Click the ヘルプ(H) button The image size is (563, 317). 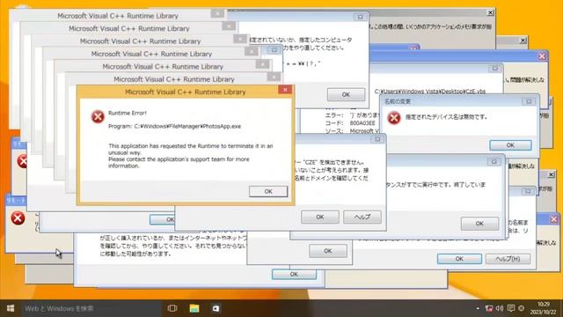pyautogui.click(x=508, y=259)
